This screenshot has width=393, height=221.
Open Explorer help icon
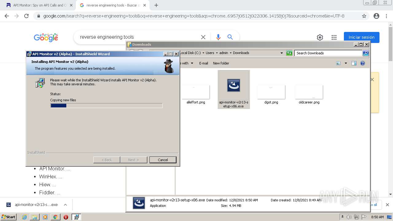point(363,63)
